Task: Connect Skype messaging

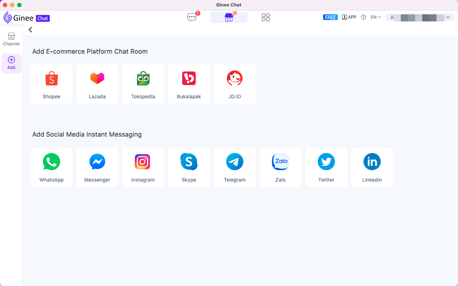Action: pos(189,167)
